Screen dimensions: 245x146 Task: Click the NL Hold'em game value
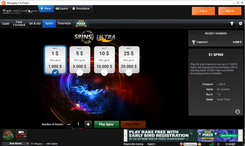point(223,89)
